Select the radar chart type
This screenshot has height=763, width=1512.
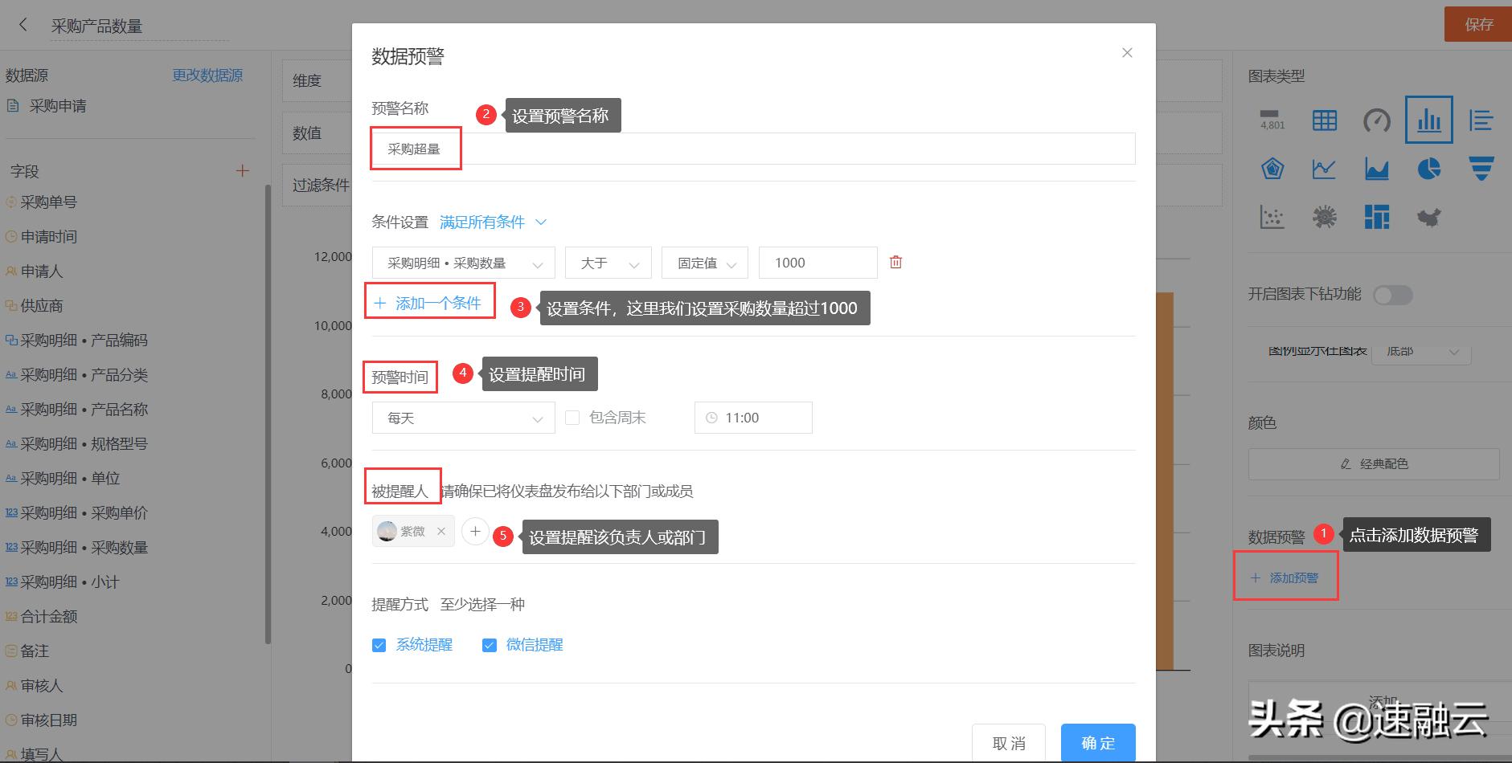click(x=1272, y=169)
